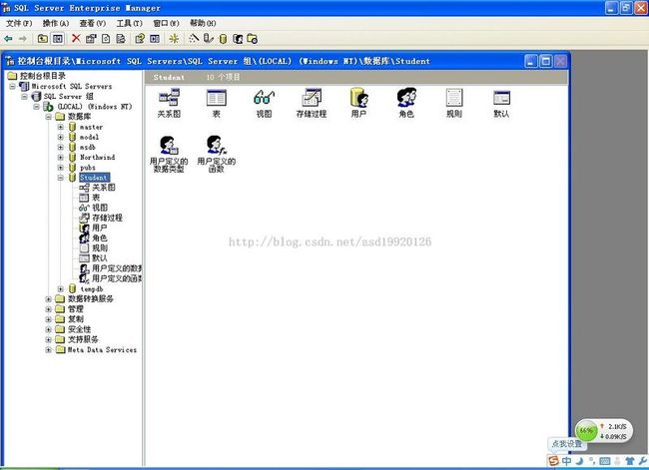The width and height of the screenshot is (649, 470).
Task: Select 表 under Student in the tree
Action: 96,198
